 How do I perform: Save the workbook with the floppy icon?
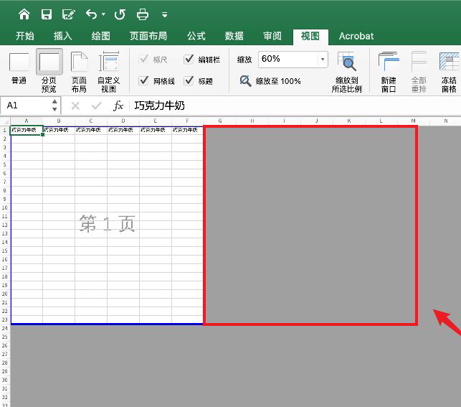(x=47, y=14)
